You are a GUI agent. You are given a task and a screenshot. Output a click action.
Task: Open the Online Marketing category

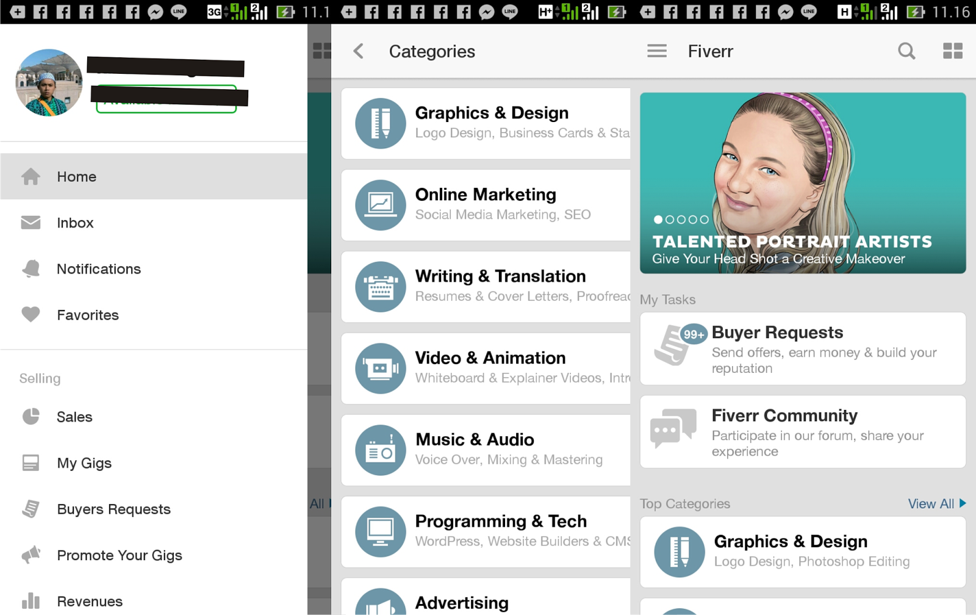[486, 205]
